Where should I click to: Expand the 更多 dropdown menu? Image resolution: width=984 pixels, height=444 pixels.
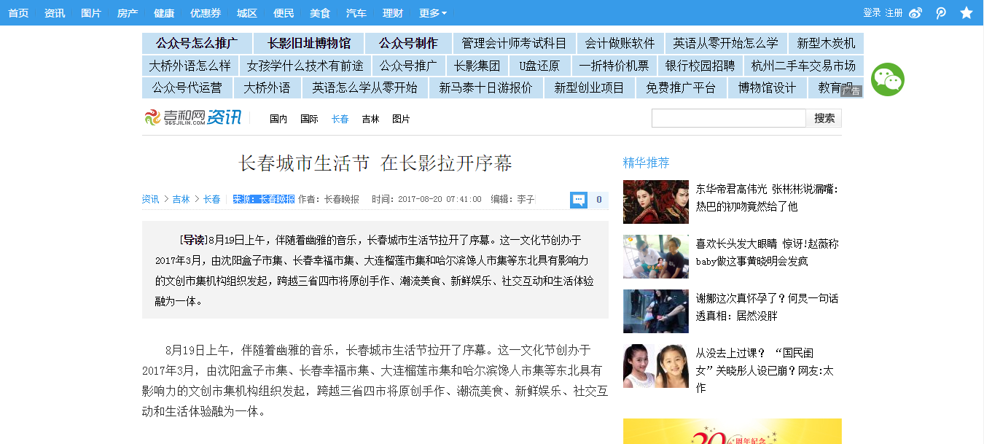click(433, 13)
